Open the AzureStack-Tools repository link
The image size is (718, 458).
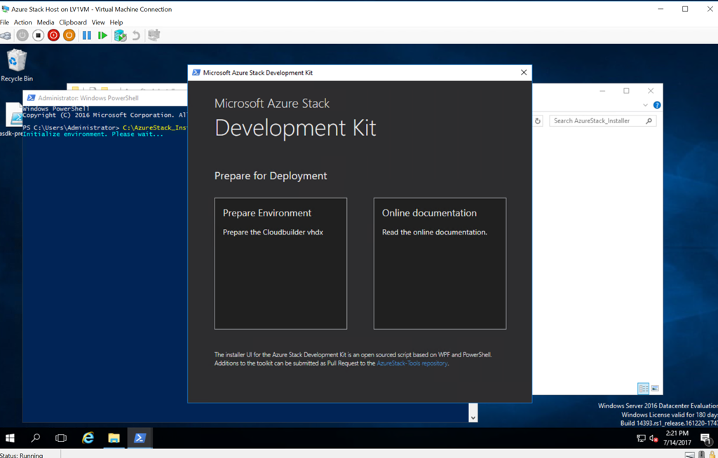[x=412, y=363]
